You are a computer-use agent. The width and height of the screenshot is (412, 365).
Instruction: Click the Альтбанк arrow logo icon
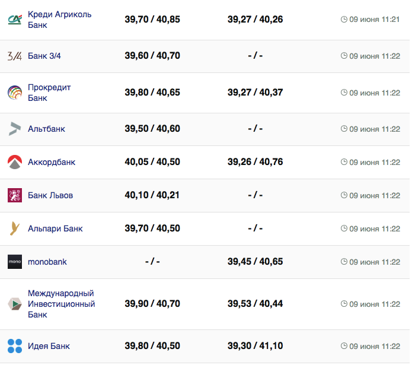point(15,129)
